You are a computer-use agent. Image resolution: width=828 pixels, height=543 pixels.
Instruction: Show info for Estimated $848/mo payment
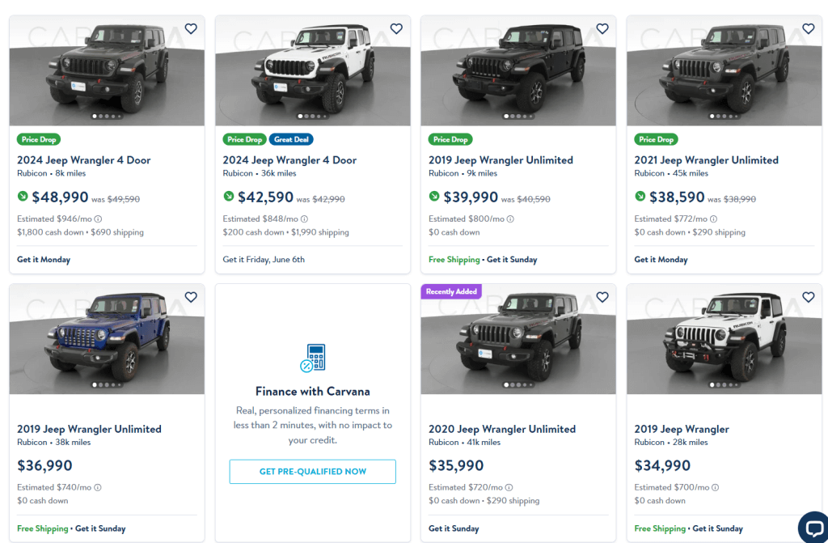(x=304, y=218)
